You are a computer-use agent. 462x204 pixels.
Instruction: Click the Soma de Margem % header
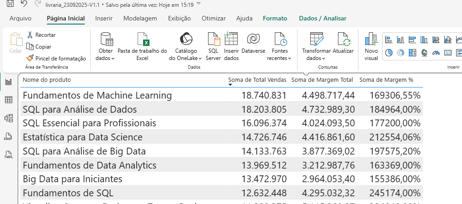(386, 80)
